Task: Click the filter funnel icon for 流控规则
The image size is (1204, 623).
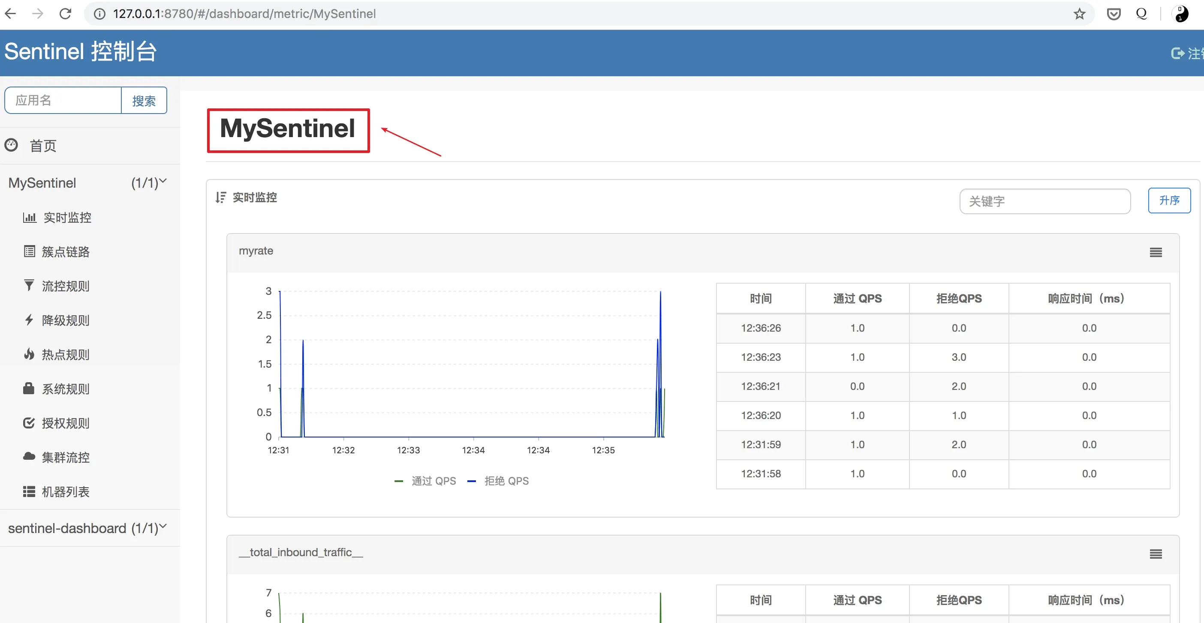Action: [29, 285]
